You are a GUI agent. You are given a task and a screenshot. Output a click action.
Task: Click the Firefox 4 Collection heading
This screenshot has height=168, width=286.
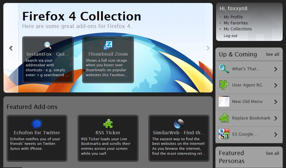[x=82, y=16]
